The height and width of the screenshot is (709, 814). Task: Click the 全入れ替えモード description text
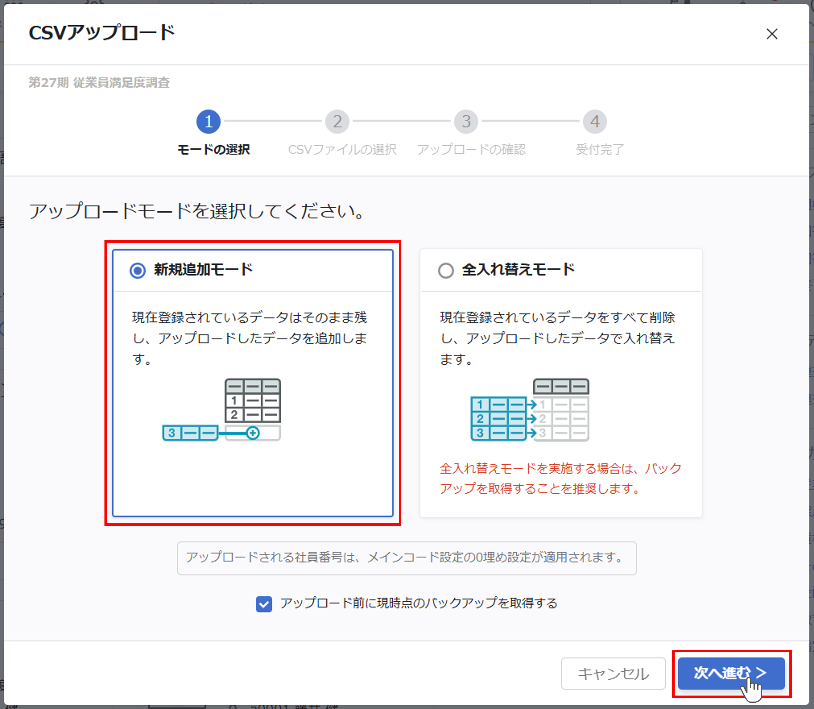click(x=558, y=338)
